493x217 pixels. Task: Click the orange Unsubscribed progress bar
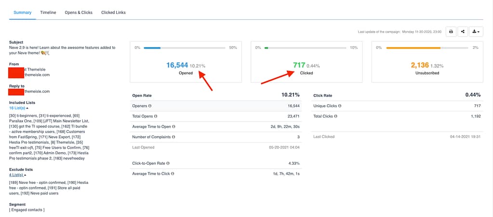point(413,48)
